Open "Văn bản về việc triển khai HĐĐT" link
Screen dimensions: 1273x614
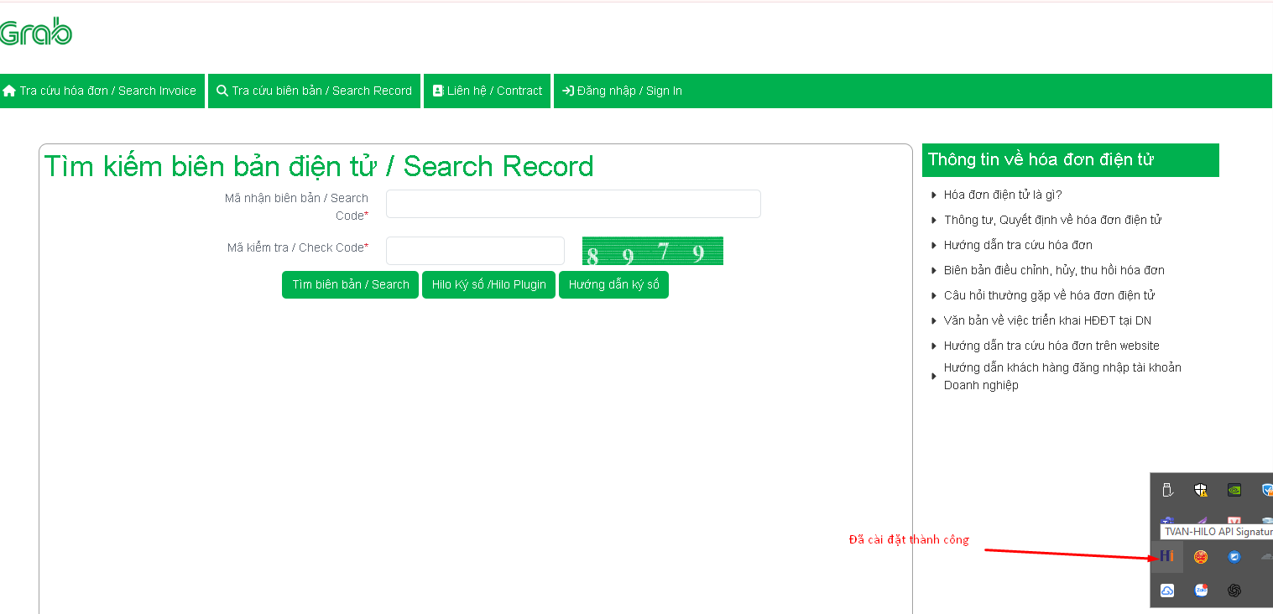click(1046, 320)
